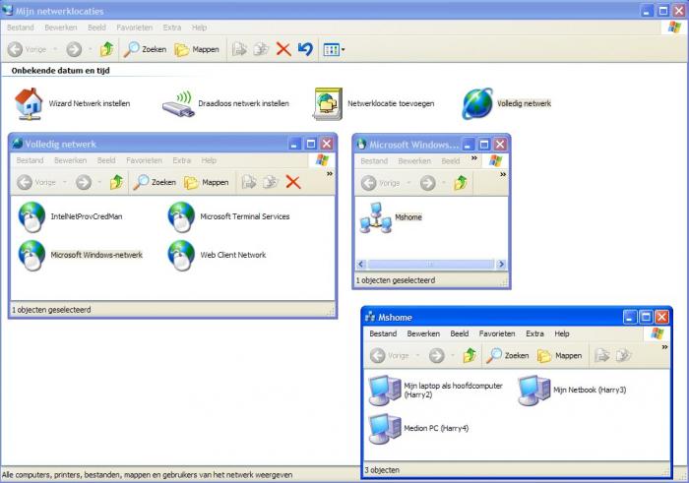Open Mijn laptop als hoofdcomputer (Harry2)
The height and width of the screenshot is (483, 689).
385,390
